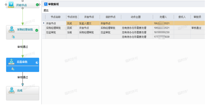Click the green check on 采购经理审批
This screenshot has height=111, width=206.
37,30
